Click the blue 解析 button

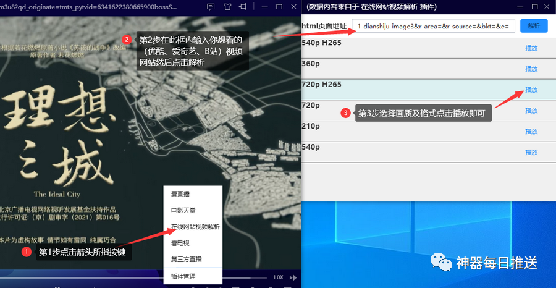pos(534,26)
